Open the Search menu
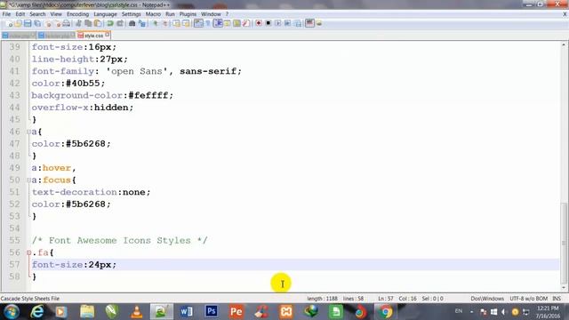The width and height of the screenshot is (569, 320). 37,14
